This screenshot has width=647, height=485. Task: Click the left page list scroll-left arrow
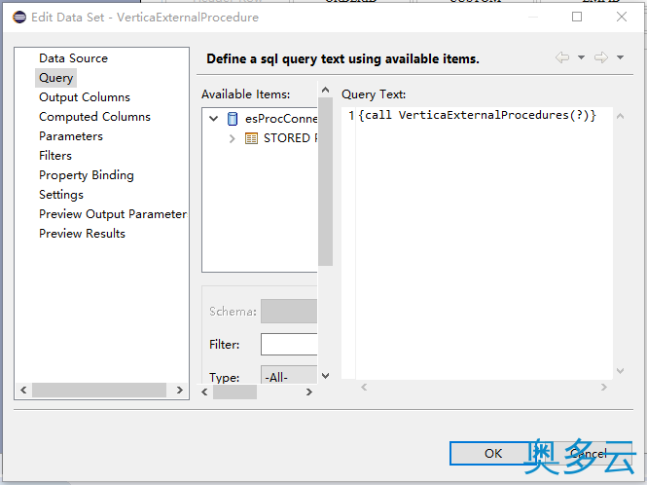point(23,390)
